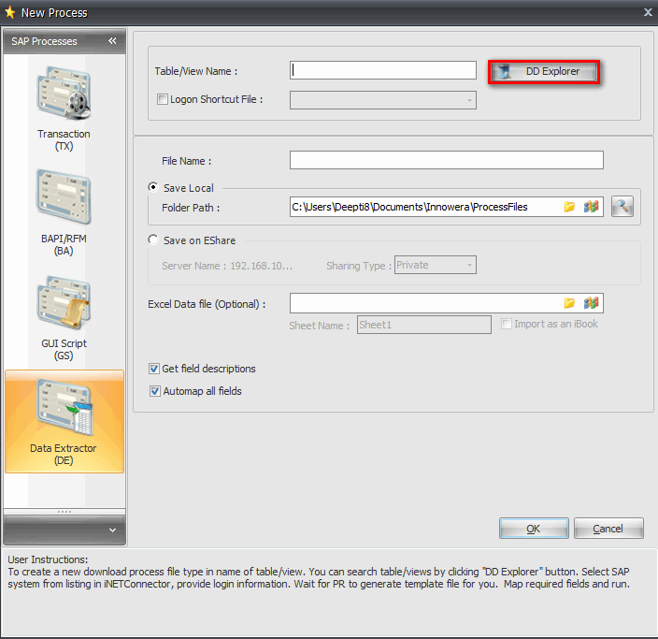Click the Server Name 192.168.10... text
This screenshot has width=658, height=639.
tap(227, 266)
